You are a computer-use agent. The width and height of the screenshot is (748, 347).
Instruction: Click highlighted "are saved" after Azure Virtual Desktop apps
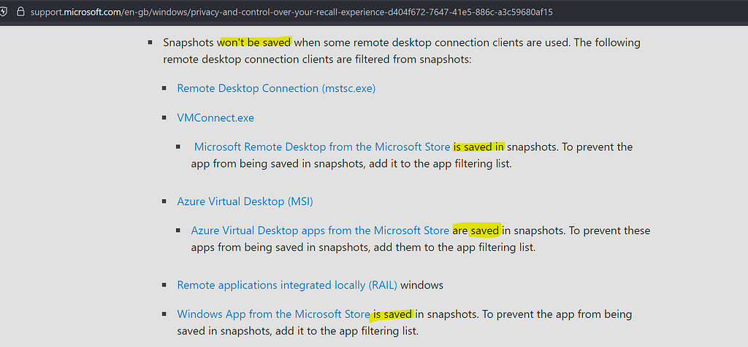(x=476, y=230)
